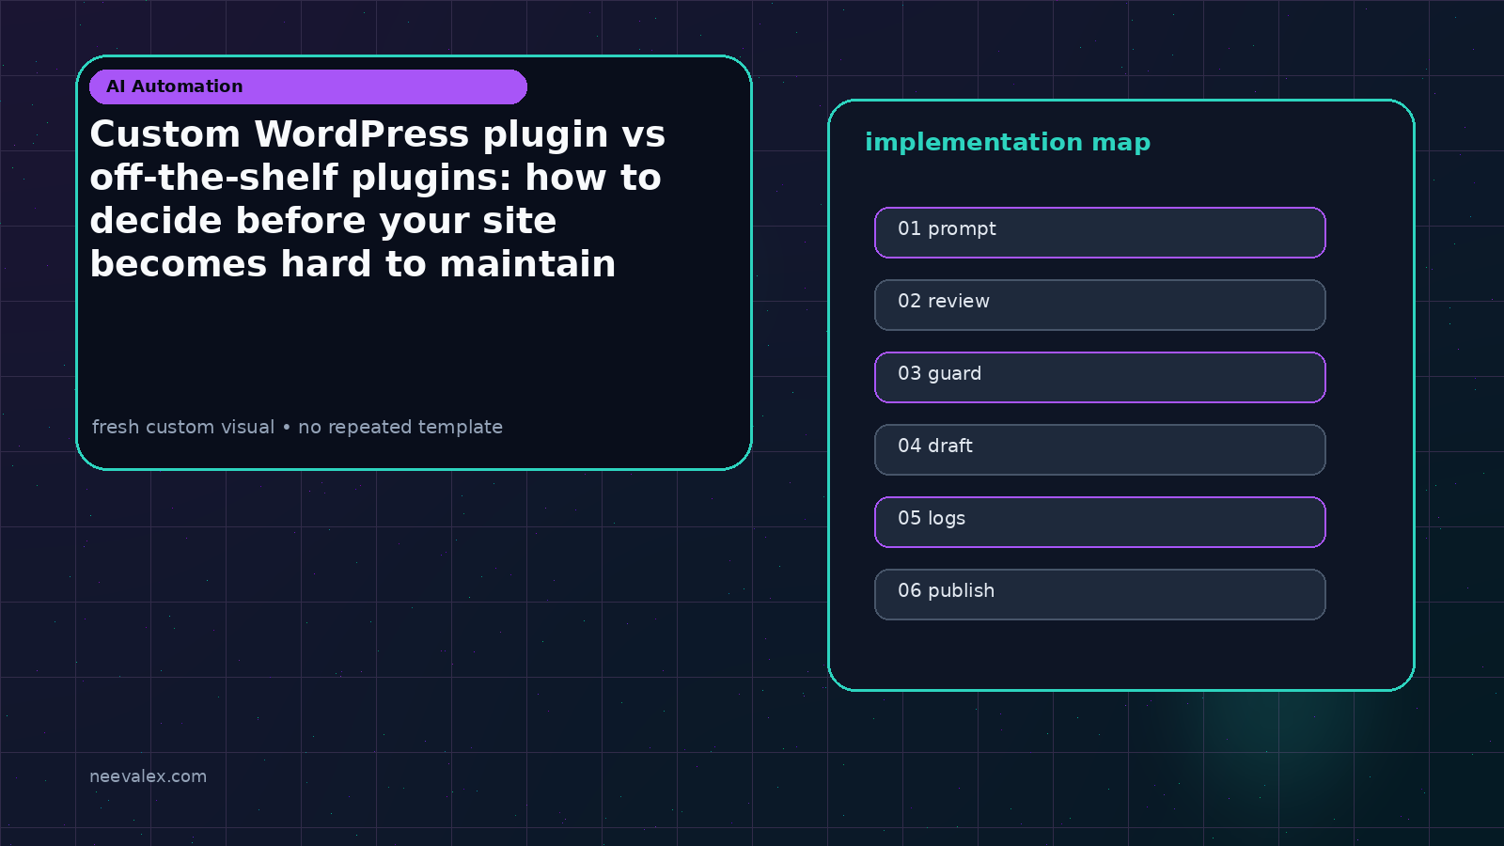Viewport: 1504px width, 846px height.
Task: Select the 06 publish step
Action: tap(1100, 594)
